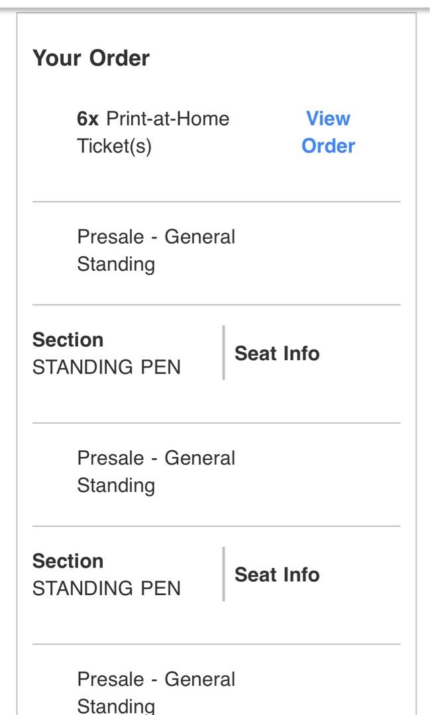Image resolution: width=430 pixels, height=715 pixels.
Task: Select the Standing text under first Presale entry
Action: click(x=116, y=263)
